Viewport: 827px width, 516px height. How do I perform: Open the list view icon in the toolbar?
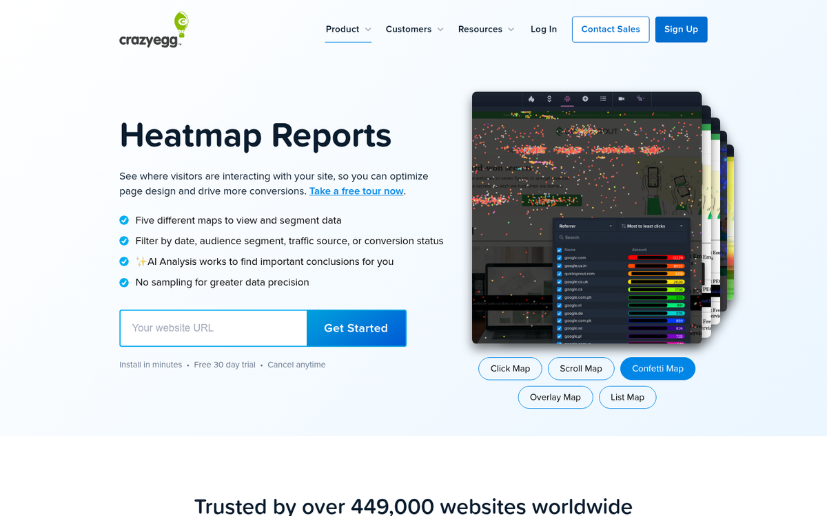pos(604,98)
